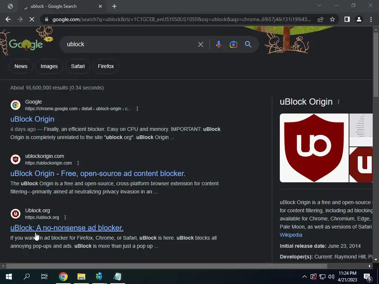This screenshot has width=379, height=284.
Task: Filter results by News
Action: [21, 66]
